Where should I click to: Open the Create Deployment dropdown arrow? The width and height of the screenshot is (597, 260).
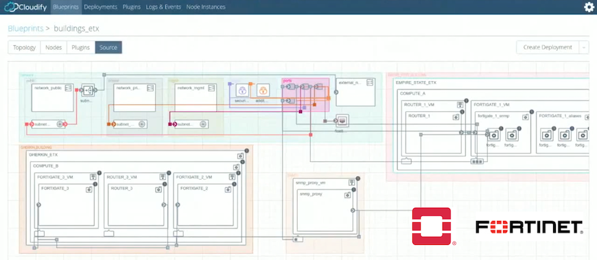[584, 47]
